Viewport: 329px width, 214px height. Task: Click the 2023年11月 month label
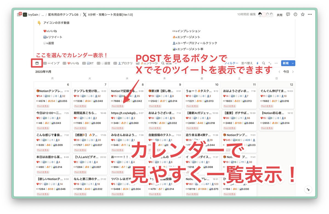[x=43, y=72]
